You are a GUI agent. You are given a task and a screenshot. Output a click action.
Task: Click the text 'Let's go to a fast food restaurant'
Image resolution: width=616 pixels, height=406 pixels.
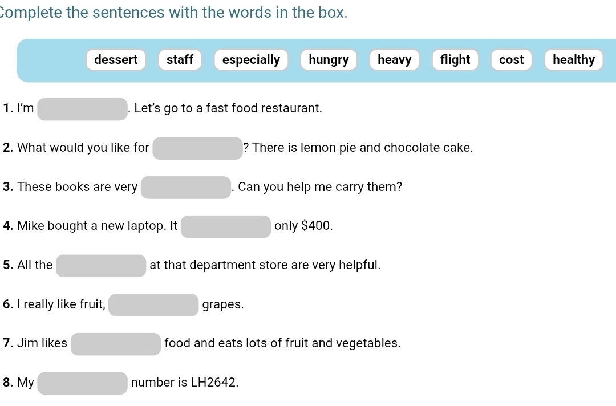228,108
